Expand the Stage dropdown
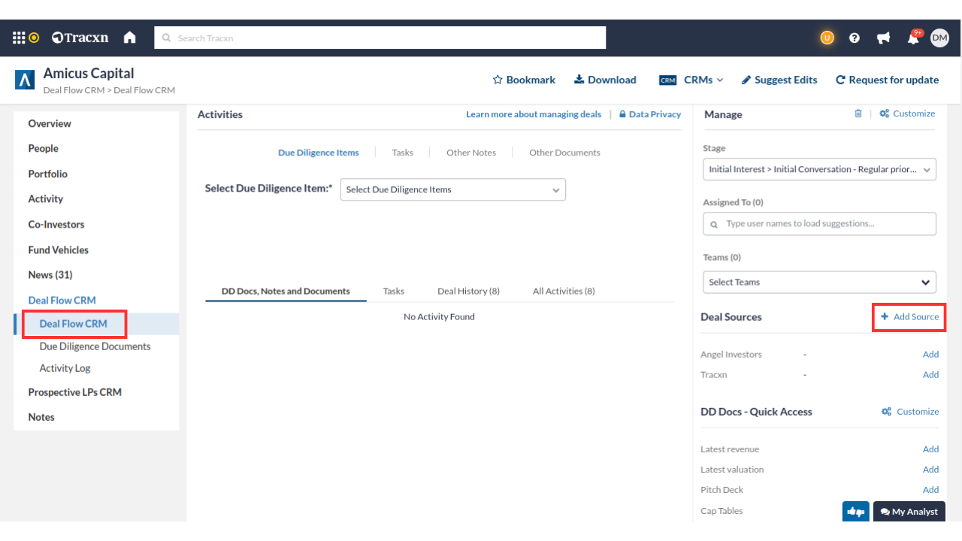The height and width of the screenshot is (541, 962). coord(819,169)
